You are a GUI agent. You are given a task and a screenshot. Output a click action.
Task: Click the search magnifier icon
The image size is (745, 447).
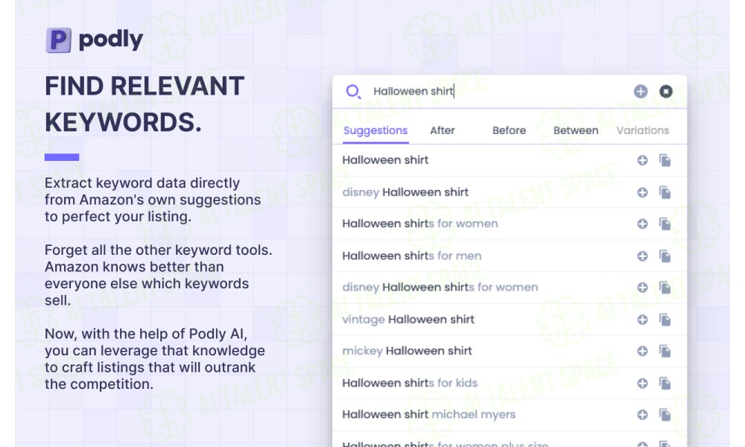[353, 91]
